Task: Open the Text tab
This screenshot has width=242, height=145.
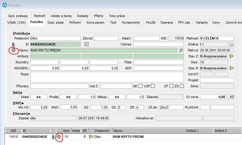Action: click(113, 22)
